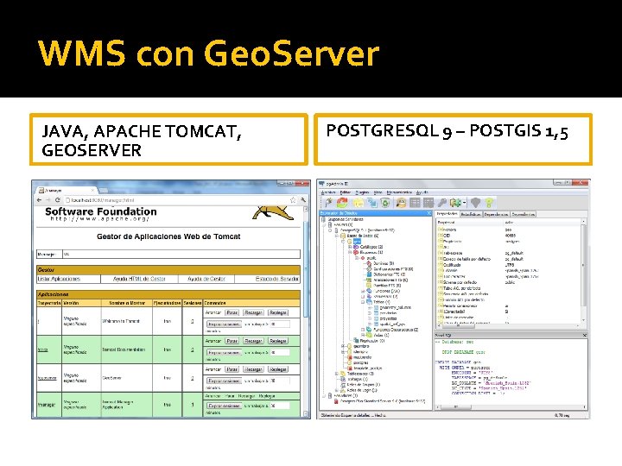Click the plugins puzzle icon in pgAdmin toolbar
The image size is (622, 466).
[455, 203]
